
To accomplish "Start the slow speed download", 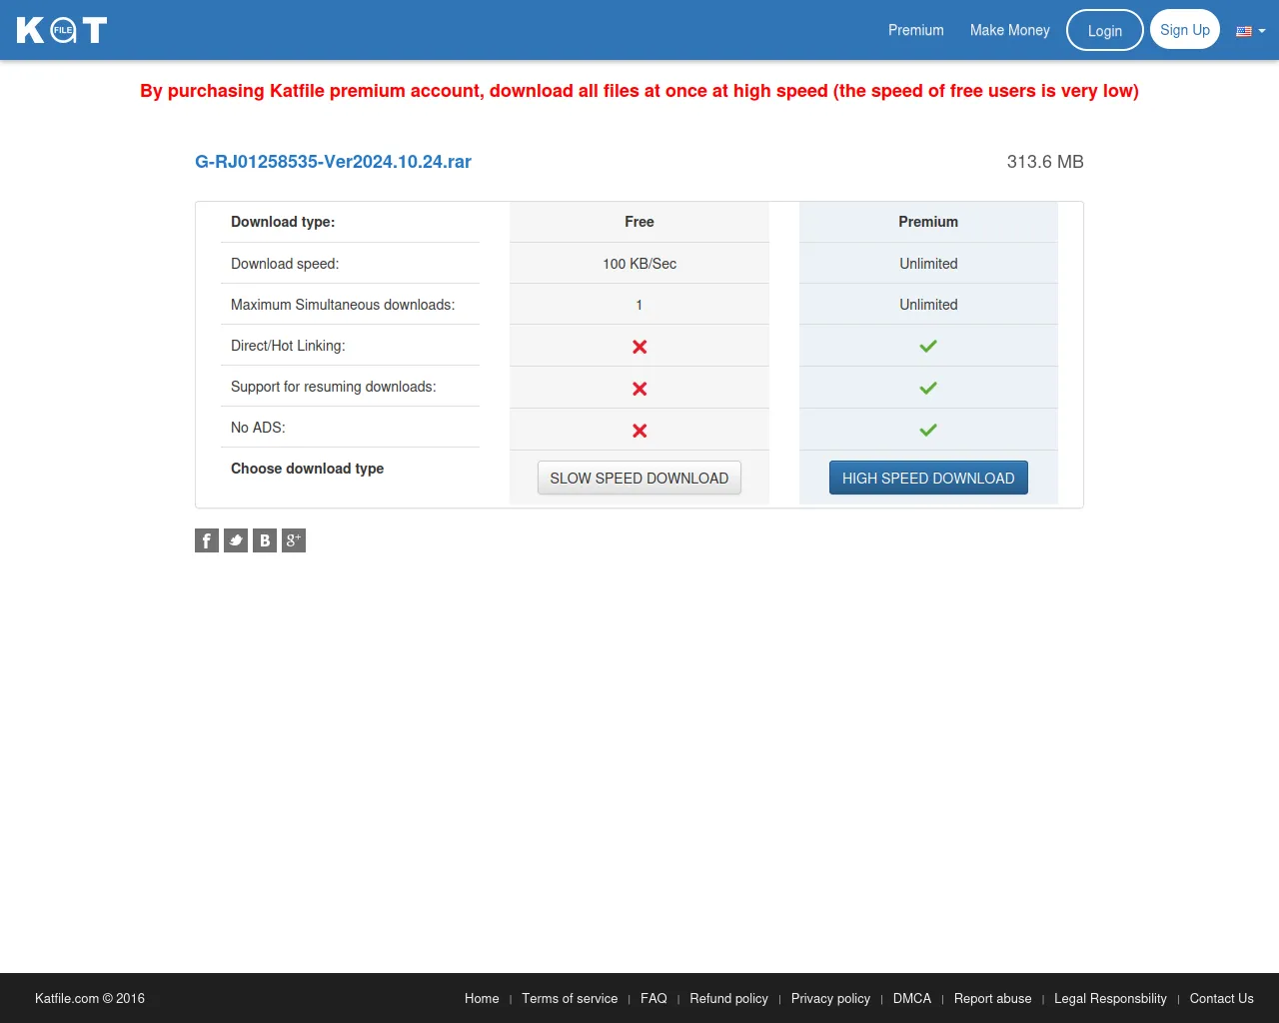I will tap(639, 478).
